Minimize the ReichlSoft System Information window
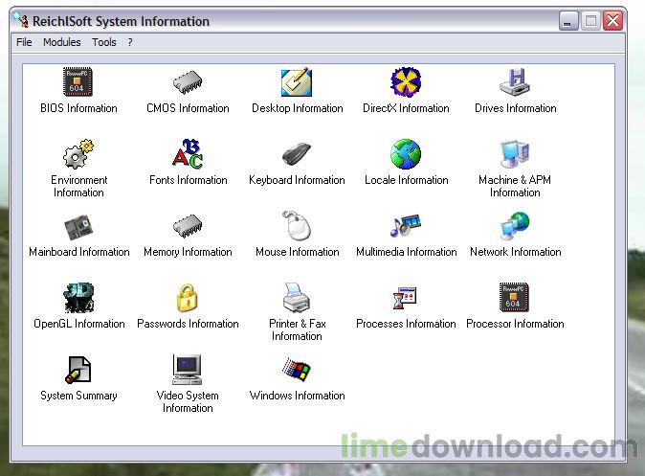The width and height of the screenshot is (645, 476). [568, 20]
